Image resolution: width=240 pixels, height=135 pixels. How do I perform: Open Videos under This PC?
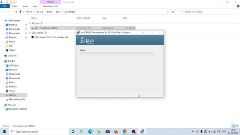point(12,91)
